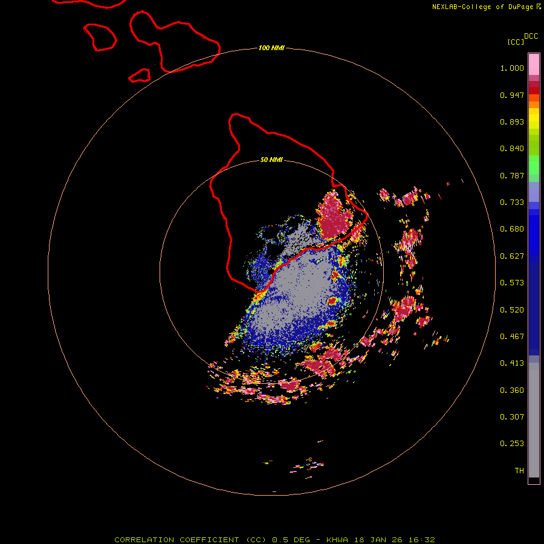Click the 0.627 color scale value
544x544 pixels.
point(512,256)
